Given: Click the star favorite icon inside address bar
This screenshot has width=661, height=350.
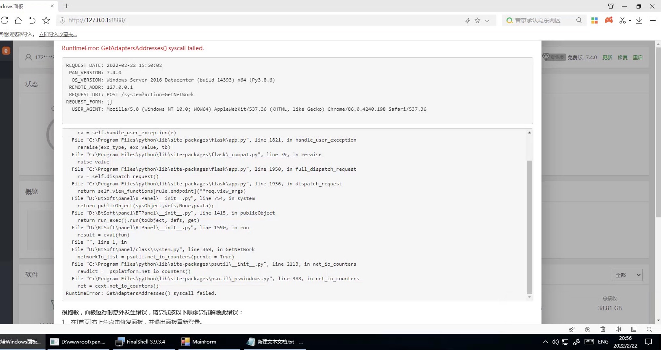Looking at the screenshot, I should [x=478, y=20].
